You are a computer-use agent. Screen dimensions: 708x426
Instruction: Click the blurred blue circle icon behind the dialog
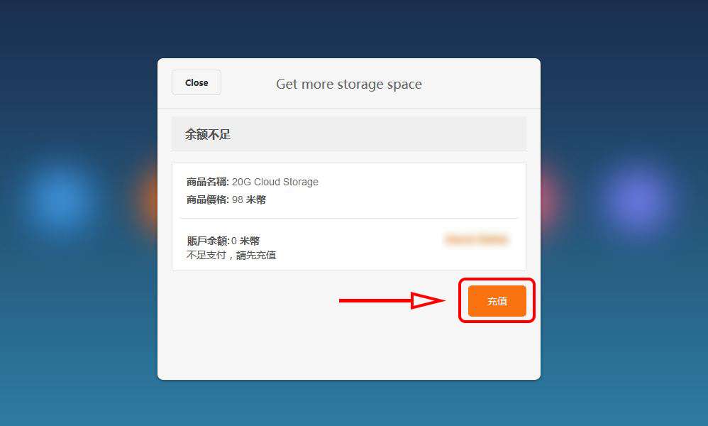tap(60, 199)
